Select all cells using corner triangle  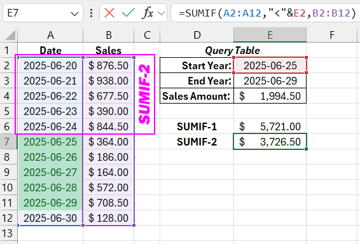click(x=10, y=35)
